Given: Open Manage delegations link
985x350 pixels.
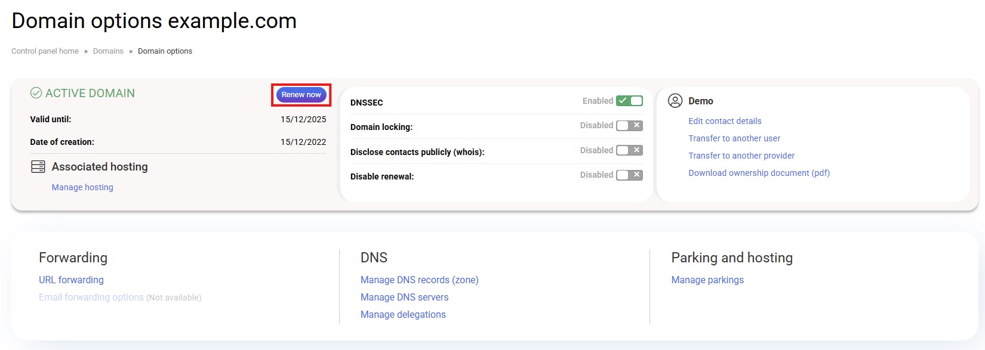Looking at the screenshot, I should 403,314.
